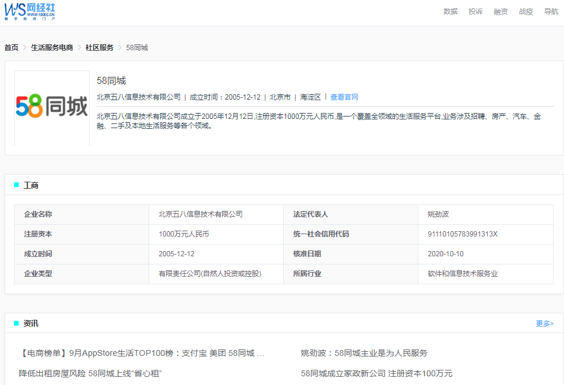Click approval date 2020-10-10
The height and width of the screenshot is (385, 564).
point(446,254)
